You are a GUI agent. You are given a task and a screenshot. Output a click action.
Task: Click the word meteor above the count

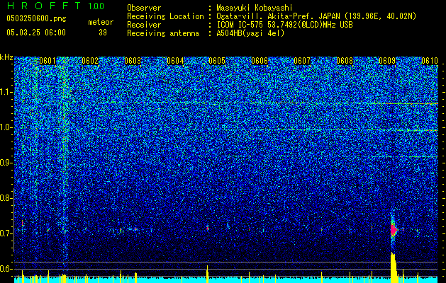(101, 22)
